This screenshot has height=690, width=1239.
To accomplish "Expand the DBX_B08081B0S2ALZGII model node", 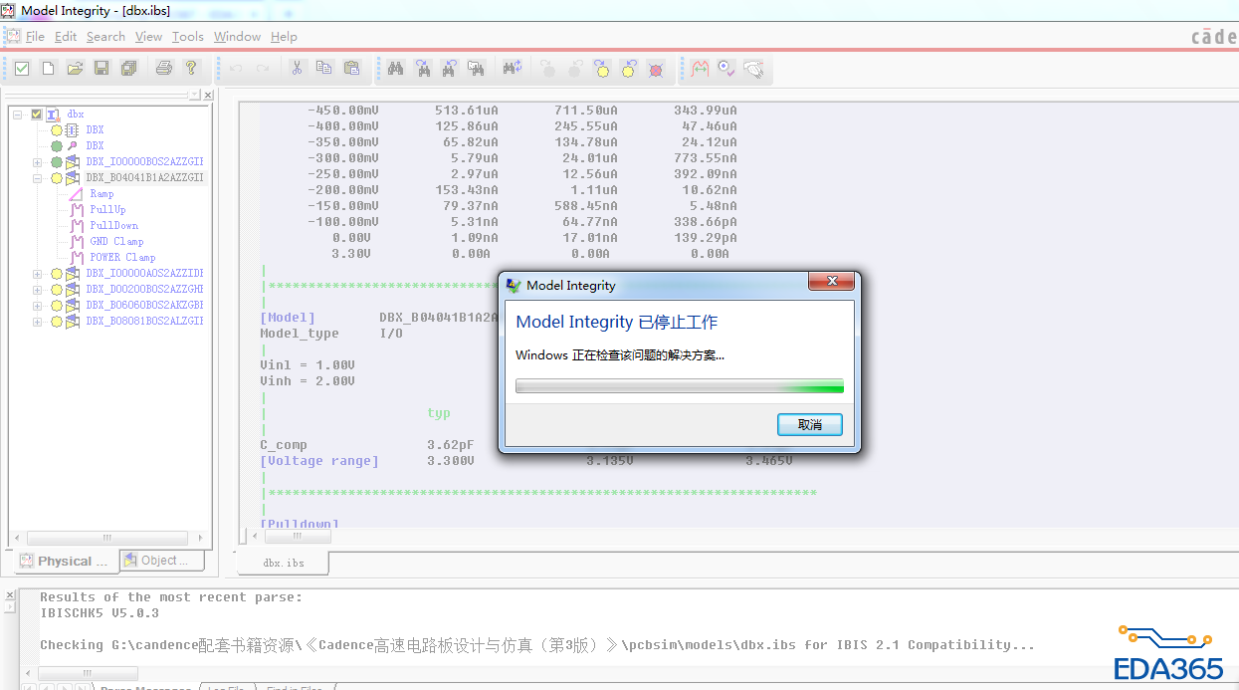I will pyautogui.click(x=37, y=322).
